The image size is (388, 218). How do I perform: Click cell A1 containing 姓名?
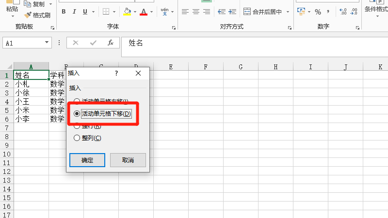pyautogui.click(x=31, y=75)
